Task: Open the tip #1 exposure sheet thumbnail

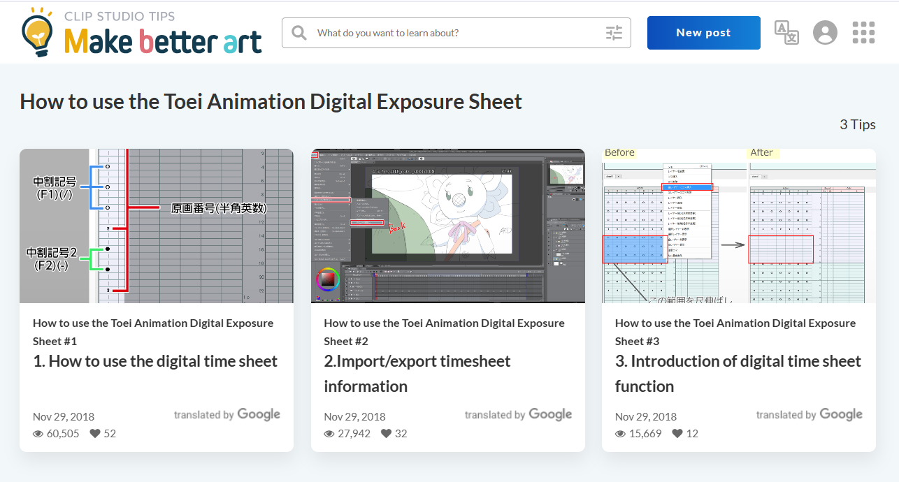Action: pyautogui.click(x=157, y=226)
